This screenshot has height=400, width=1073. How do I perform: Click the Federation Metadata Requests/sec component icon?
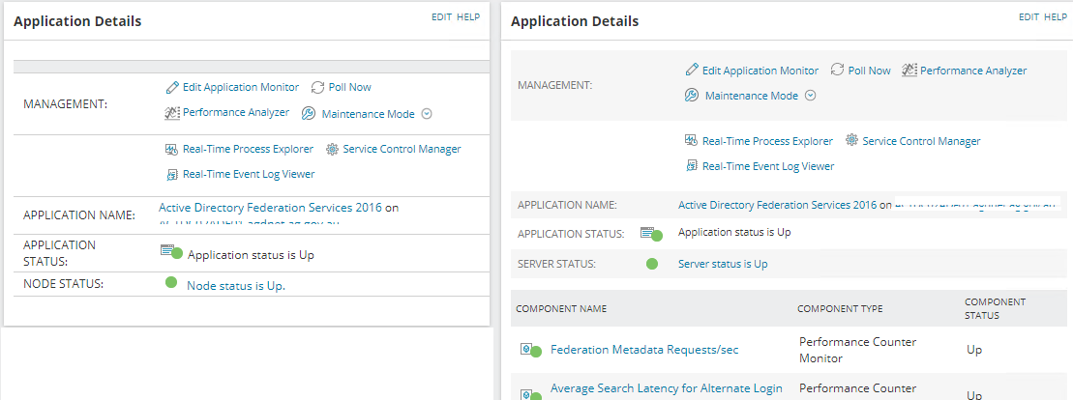tap(529, 350)
